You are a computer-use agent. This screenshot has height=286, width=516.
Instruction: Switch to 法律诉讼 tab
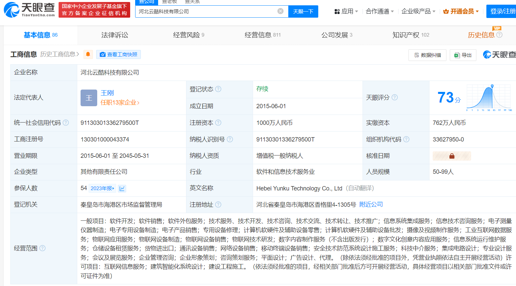tap(115, 35)
